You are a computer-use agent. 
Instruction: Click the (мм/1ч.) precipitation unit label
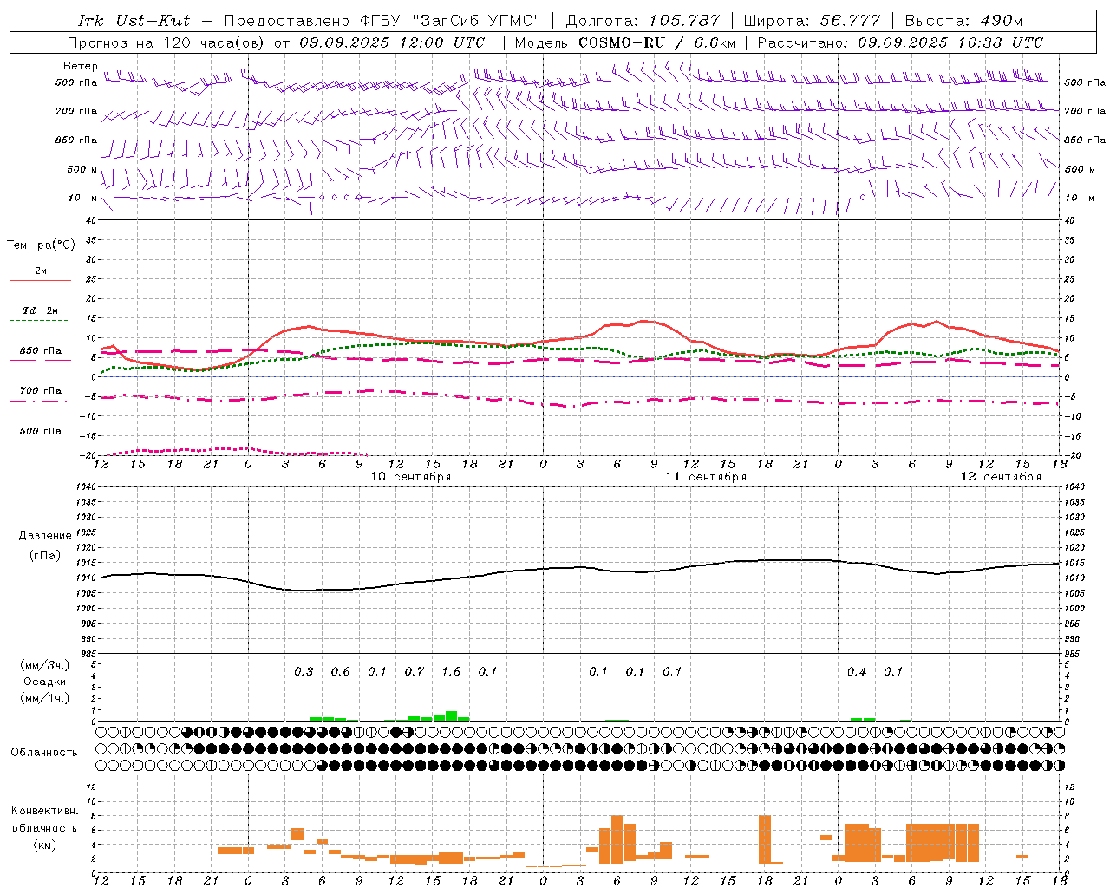point(45,698)
